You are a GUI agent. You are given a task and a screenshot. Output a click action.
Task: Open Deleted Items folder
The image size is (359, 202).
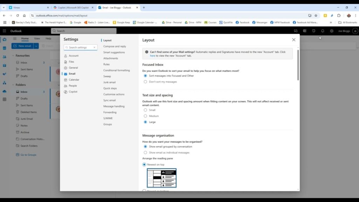point(28,112)
